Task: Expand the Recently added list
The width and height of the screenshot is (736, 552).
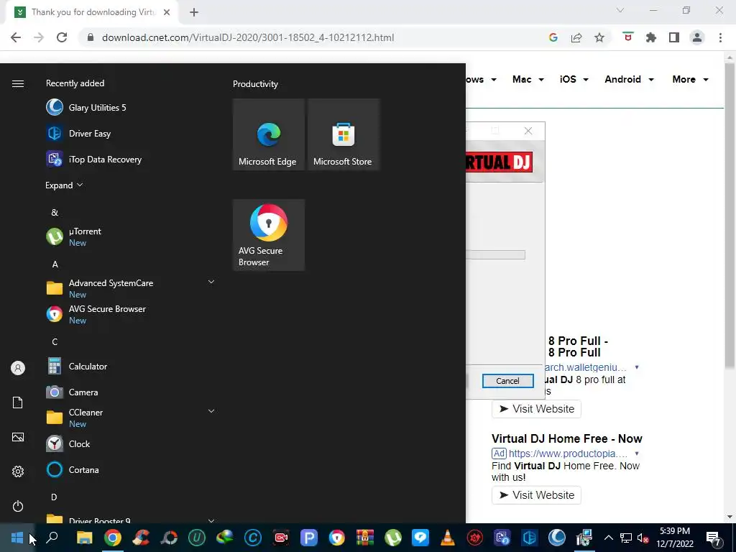Action: click(x=64, y=185)
